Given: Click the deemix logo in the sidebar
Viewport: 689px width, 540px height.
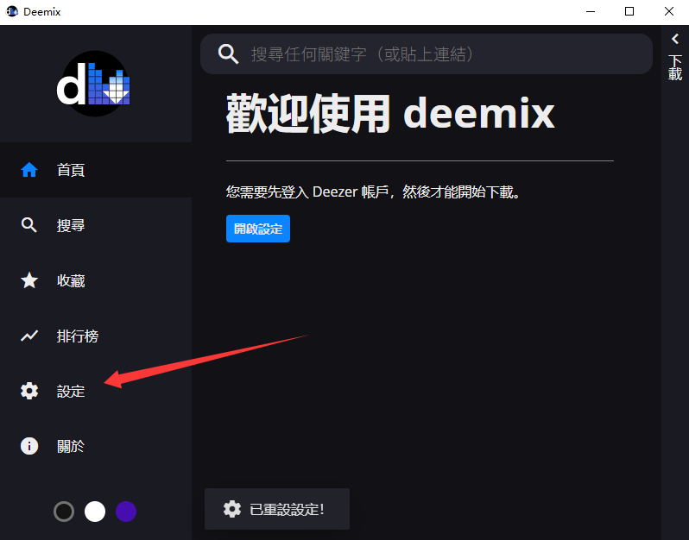Looking at the screenshot, I should 93,84.
